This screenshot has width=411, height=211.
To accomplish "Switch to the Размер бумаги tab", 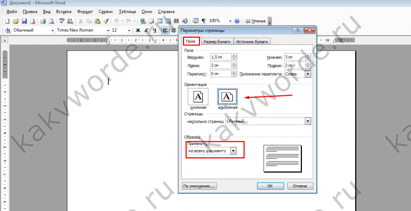I will 217,42.
